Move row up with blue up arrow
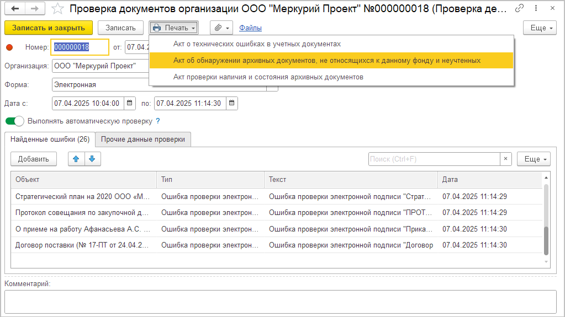The height and width of the screenshot is (317, 565). pos(76,159)
